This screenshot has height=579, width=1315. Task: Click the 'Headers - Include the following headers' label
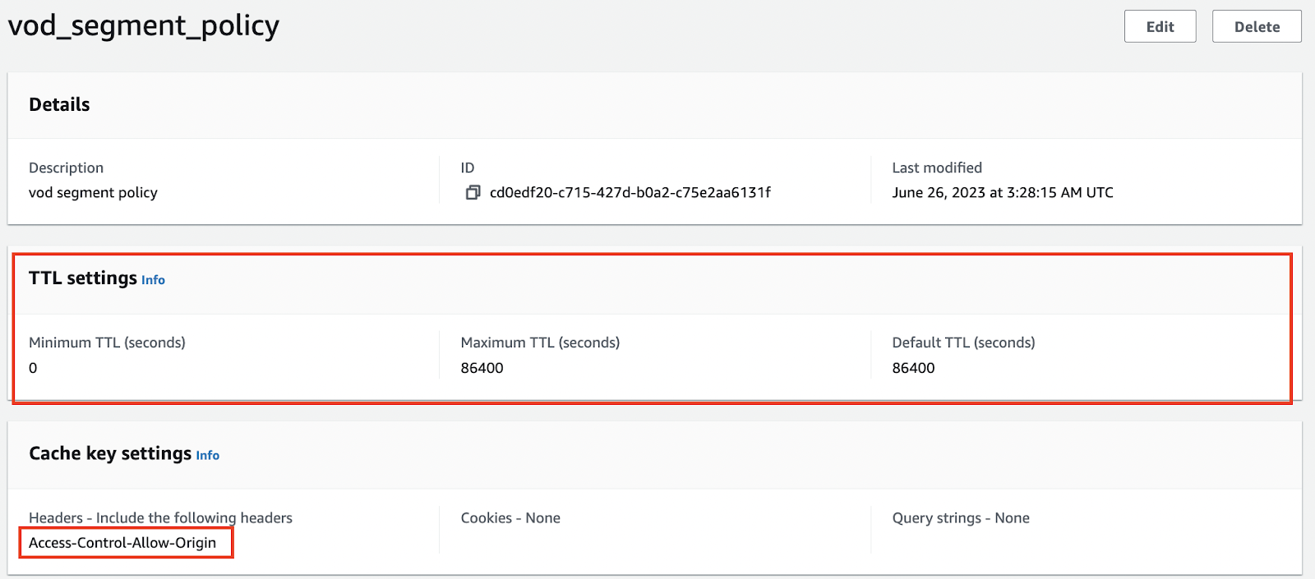tap(160, 518)
